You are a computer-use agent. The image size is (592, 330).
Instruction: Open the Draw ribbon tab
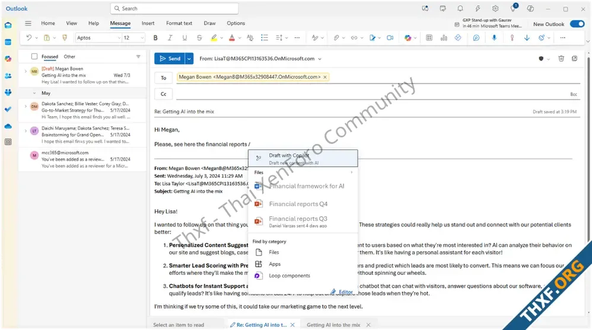click(x=209, y=23)
